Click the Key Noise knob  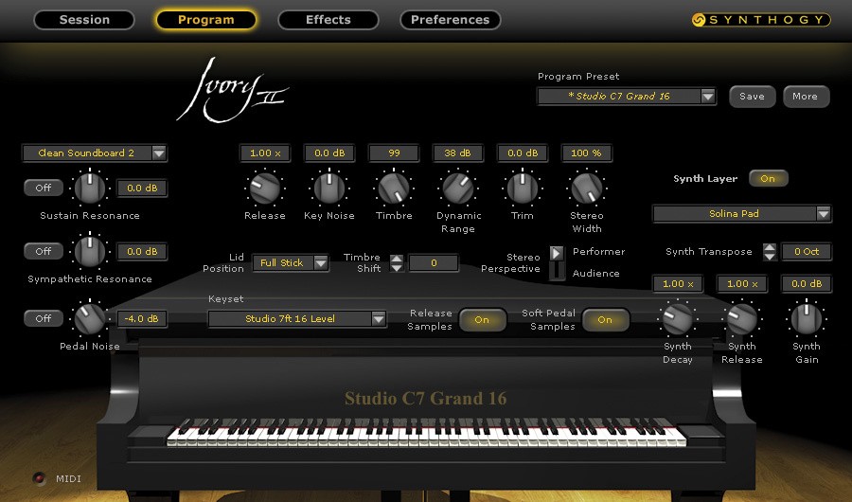(x=328, y=188)
